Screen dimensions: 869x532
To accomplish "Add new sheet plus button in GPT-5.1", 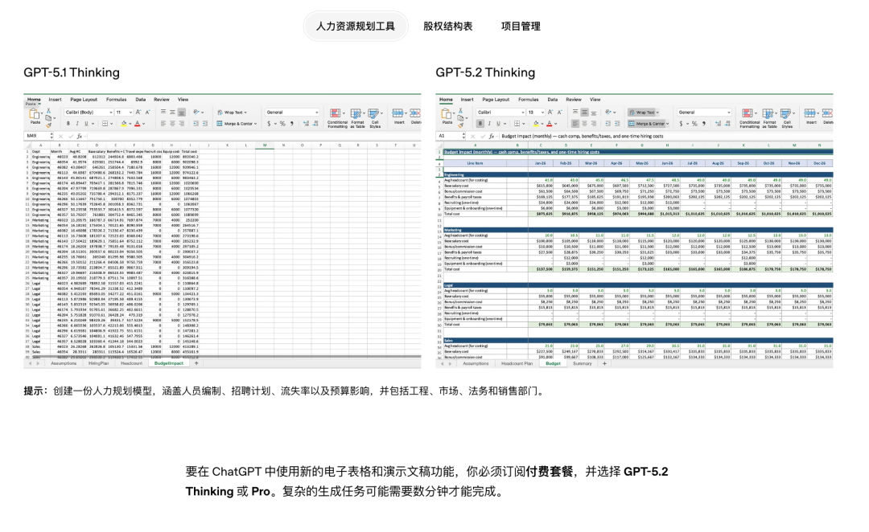I will (x=196, y=363).
